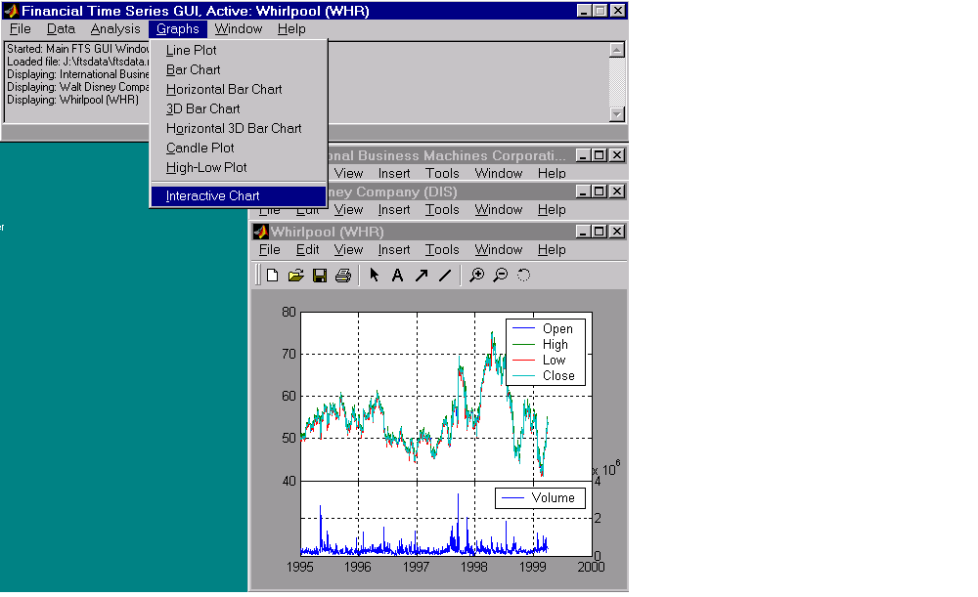The width and height of the screenshot is (978, 597).
Task: Click the New Figure icon in Whirlpool toolbar
Action: pyautogui.click(x=273, y=276)
